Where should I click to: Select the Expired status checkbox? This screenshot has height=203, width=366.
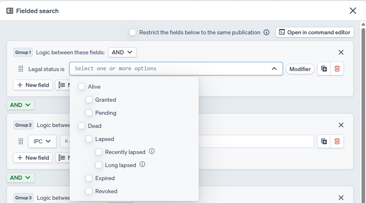point(89,178)
